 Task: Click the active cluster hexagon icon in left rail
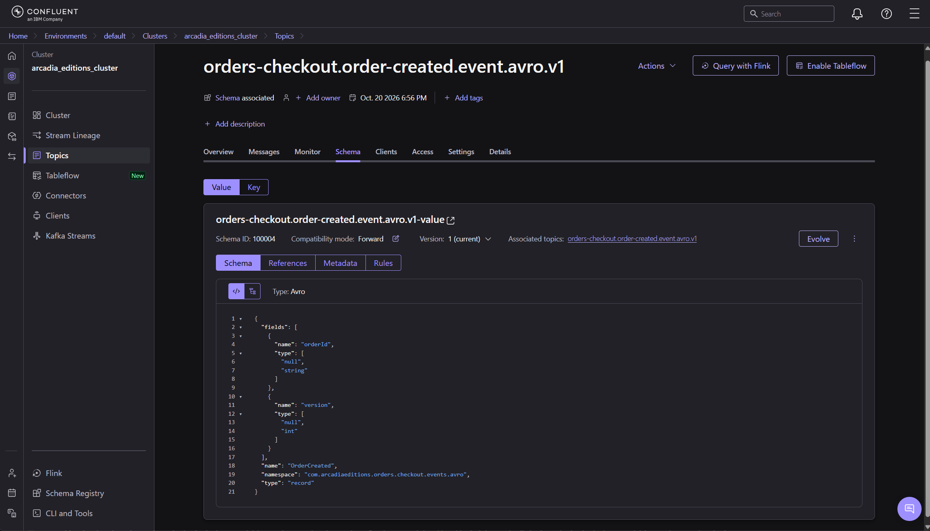(x=12, y=76)
